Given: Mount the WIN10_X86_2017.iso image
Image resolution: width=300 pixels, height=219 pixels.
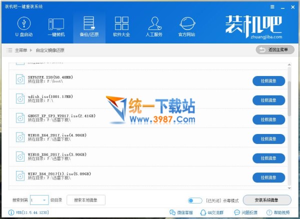Looking at the screenshot, I should 268,158.
